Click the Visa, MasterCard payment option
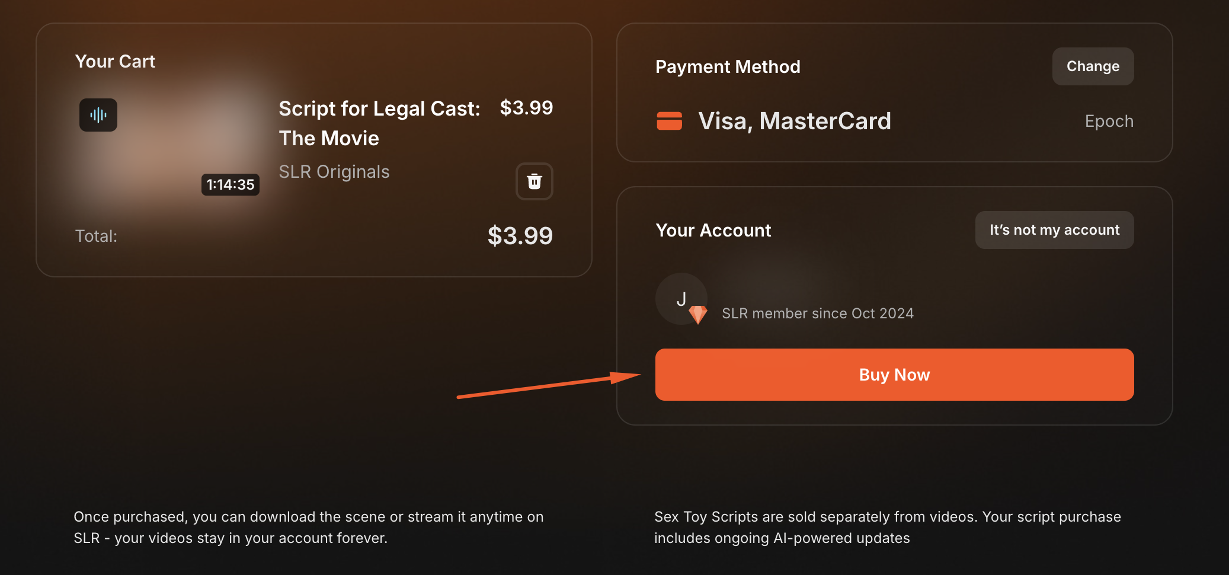This screenshot has width=1229, height=575. (x=794, y=121)
